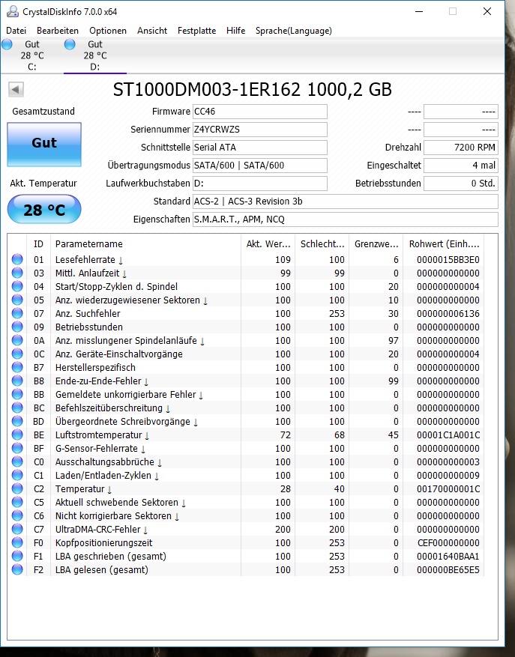Click status orb for Betriebsstunden 09 row

click(x=17, y=327)
